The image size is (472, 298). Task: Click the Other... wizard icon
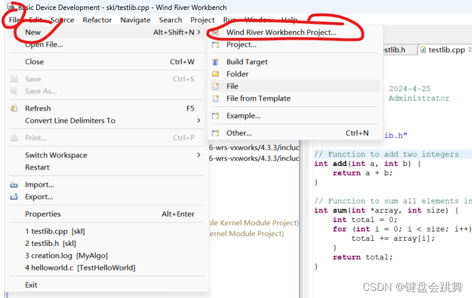tap(216, 133)
